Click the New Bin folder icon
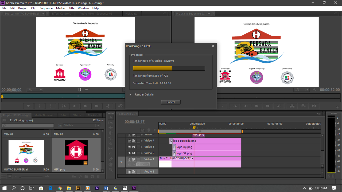Screen dimensions: 342x192 (86, 176)
